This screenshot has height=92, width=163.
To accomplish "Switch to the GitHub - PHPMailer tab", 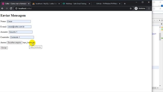I will (x=107, y=4).
